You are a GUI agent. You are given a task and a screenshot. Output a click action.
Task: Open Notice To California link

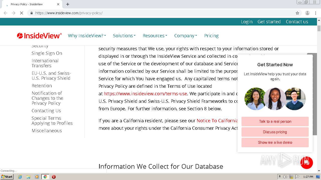pyautogui.click(x=217, y=121)
